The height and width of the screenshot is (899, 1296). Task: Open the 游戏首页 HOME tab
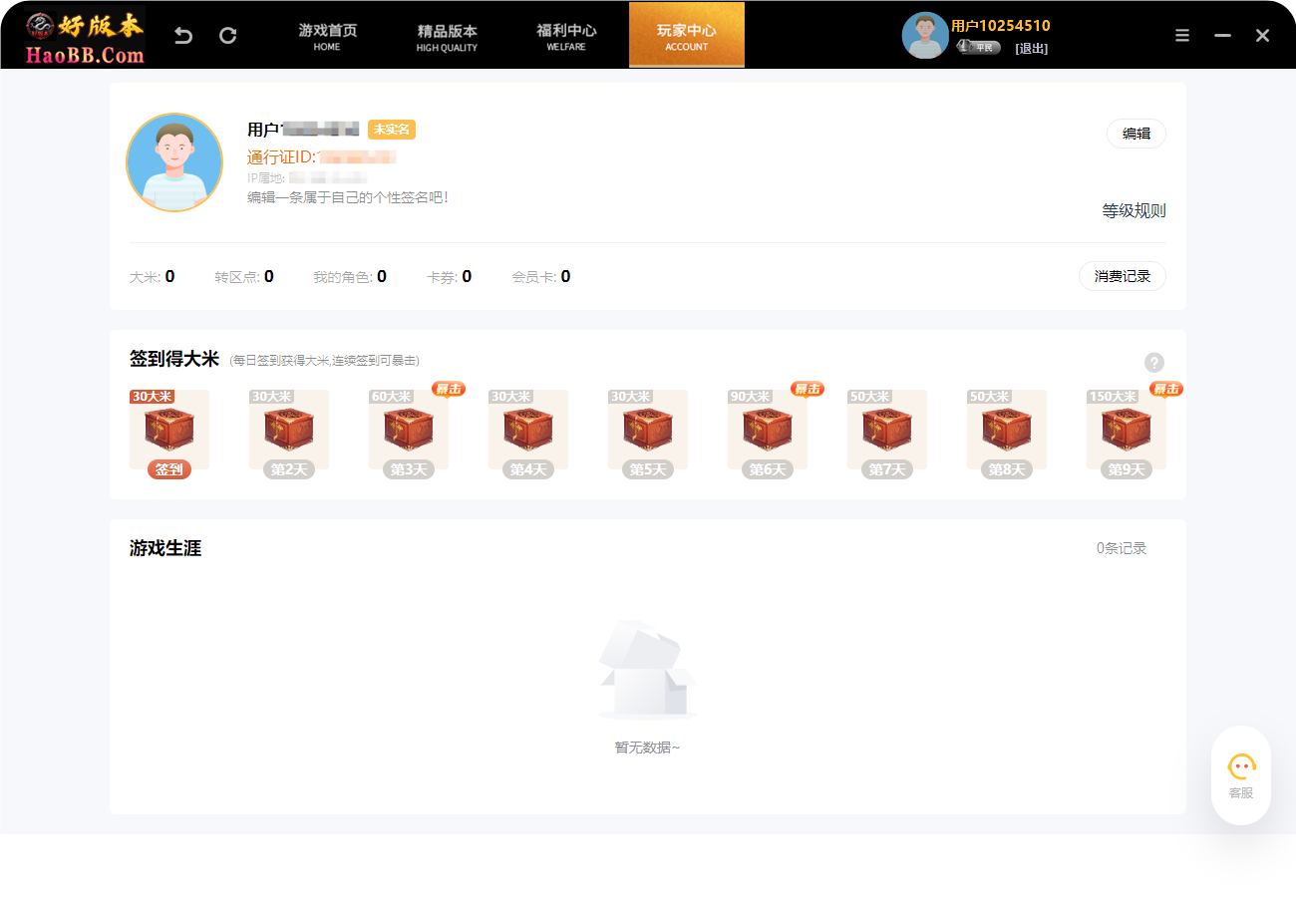327,37
